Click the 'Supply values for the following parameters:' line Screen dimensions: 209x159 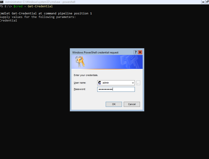38,17
